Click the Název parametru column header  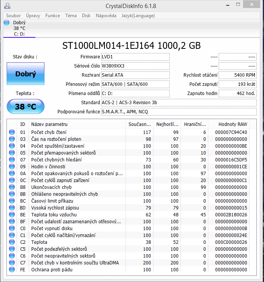pos(77,124)
